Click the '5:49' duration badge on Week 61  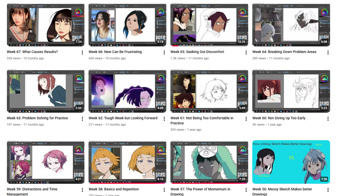point(242,108)
